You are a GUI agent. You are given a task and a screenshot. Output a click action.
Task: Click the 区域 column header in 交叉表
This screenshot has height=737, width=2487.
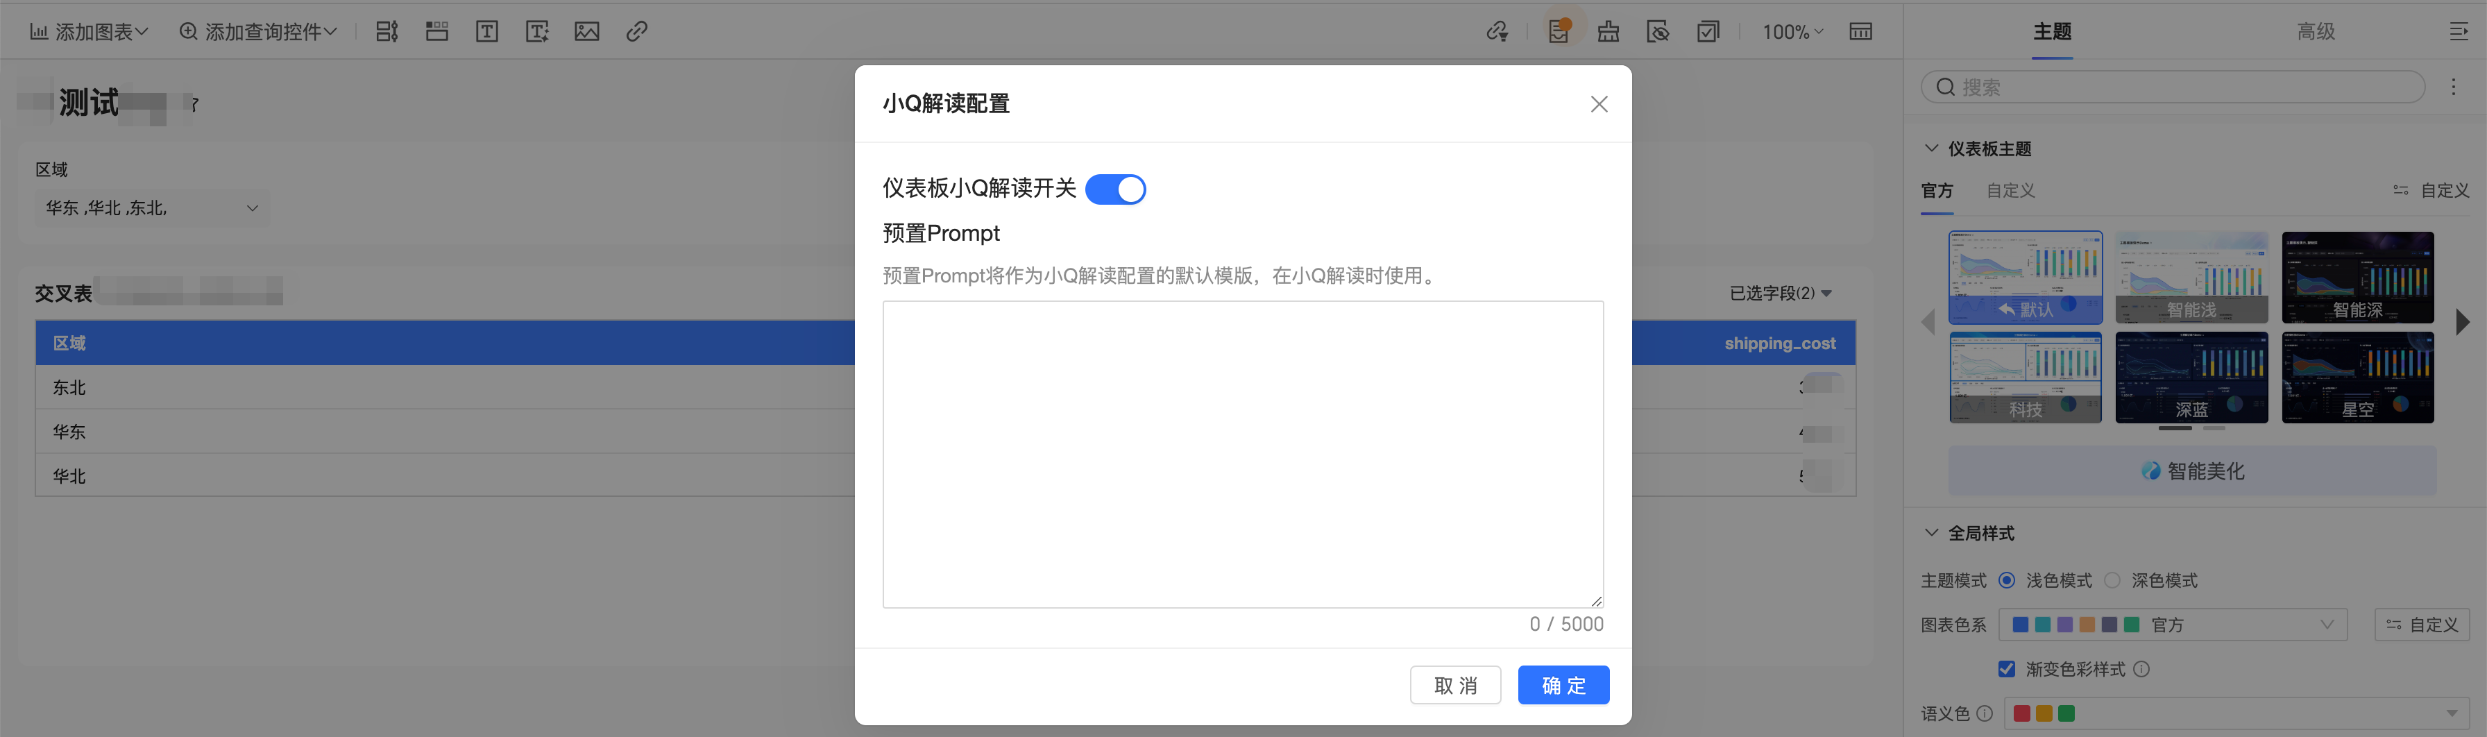(69, 343)
